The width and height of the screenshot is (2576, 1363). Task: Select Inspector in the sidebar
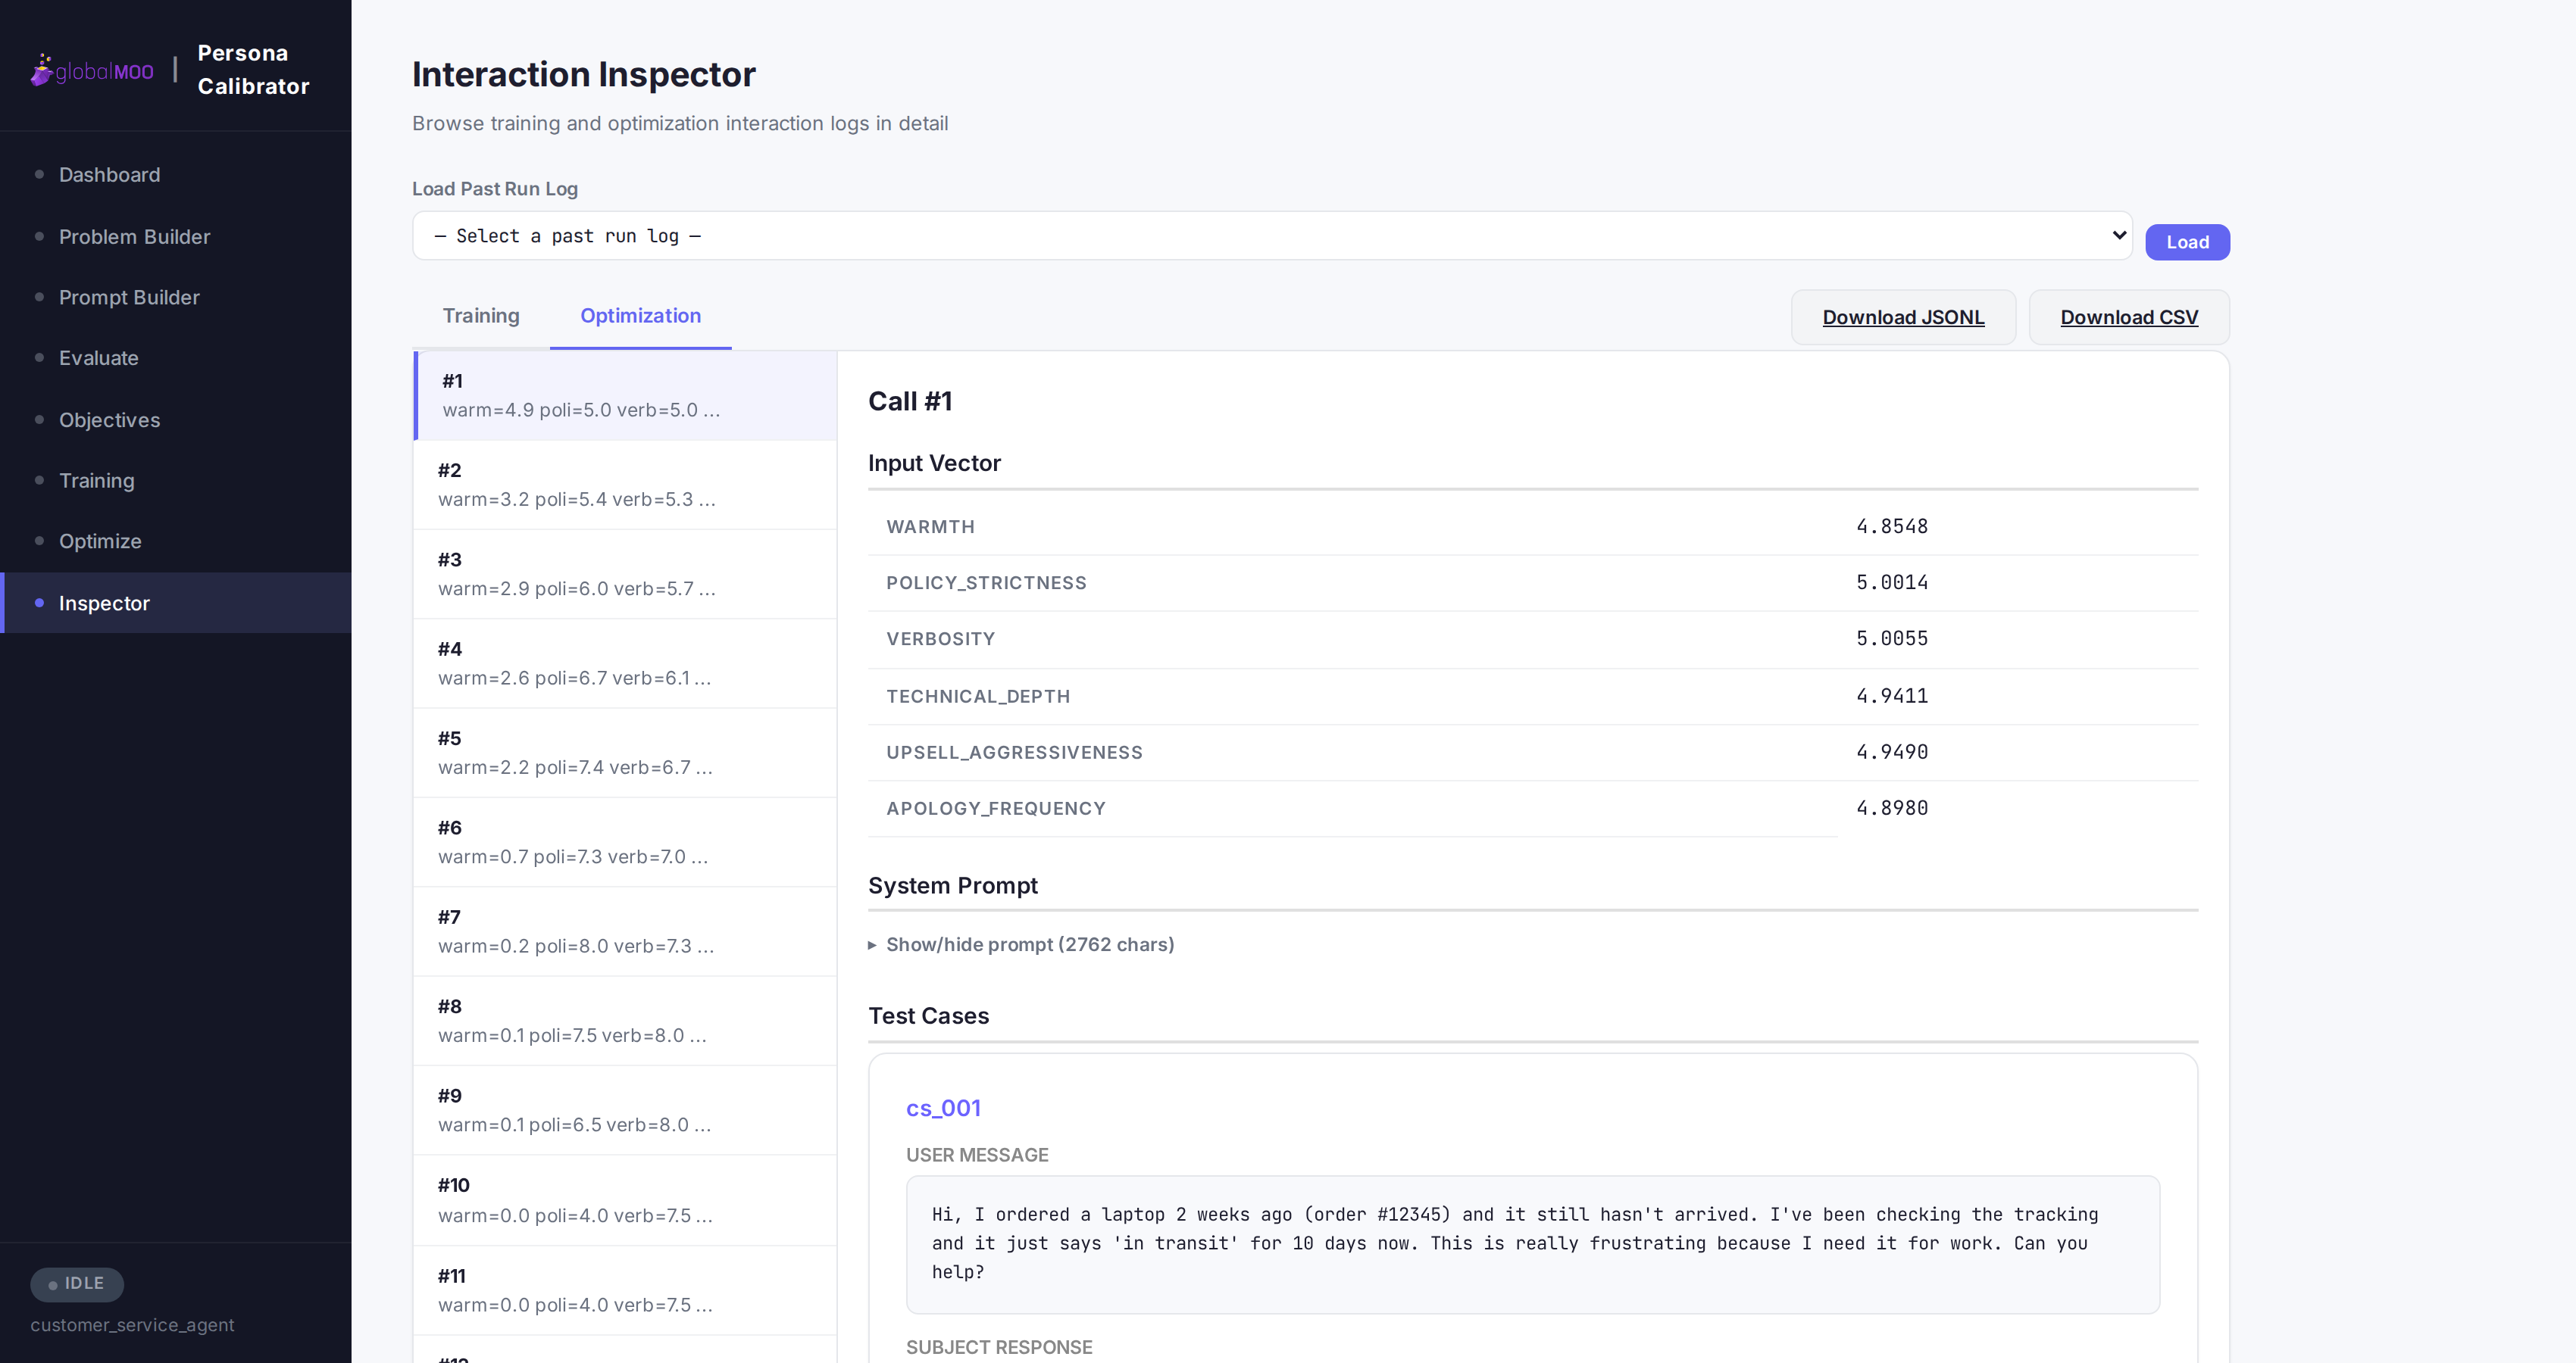[x=176, y=603]
